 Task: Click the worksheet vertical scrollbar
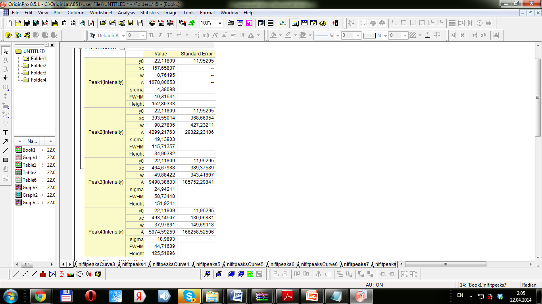tap(538, 97)
